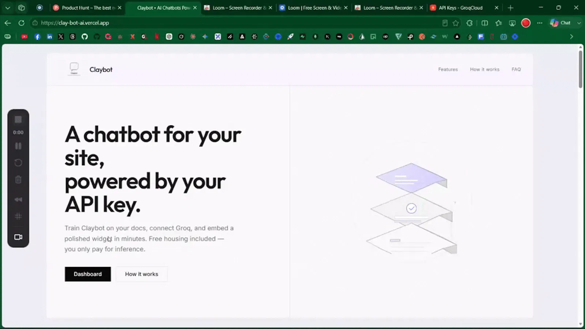Select the Claybot AI Chatbots tab
This screenshot has width=585, height=329.
(x=163, y=8)
